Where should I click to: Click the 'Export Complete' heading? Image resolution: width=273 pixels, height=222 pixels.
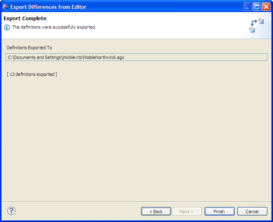click(25, 19)
